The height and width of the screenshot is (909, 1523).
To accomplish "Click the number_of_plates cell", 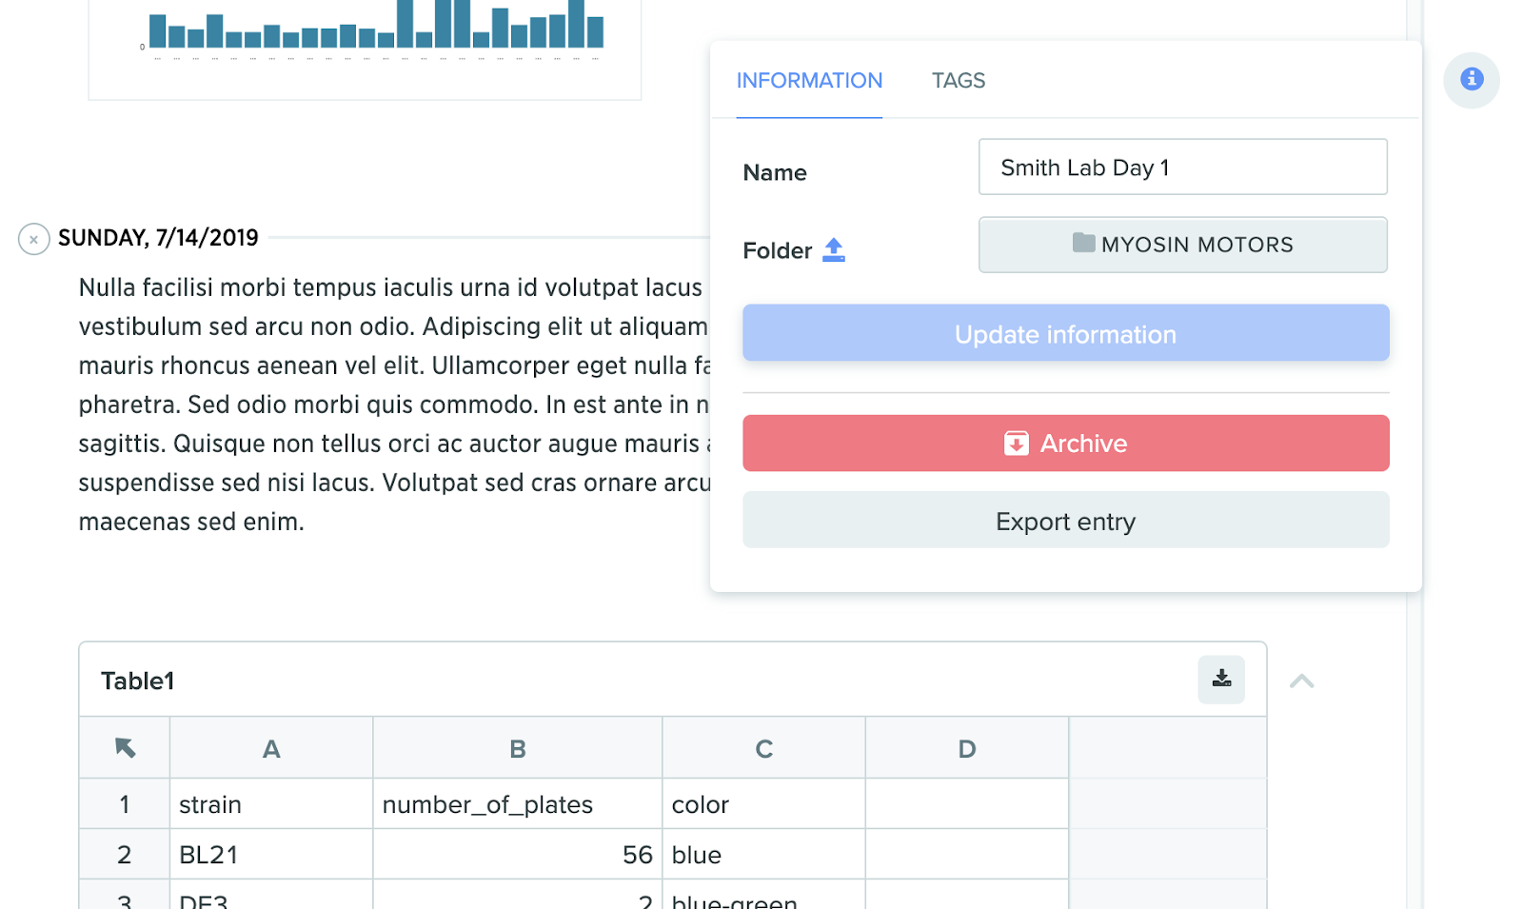I will pos(517,805).
